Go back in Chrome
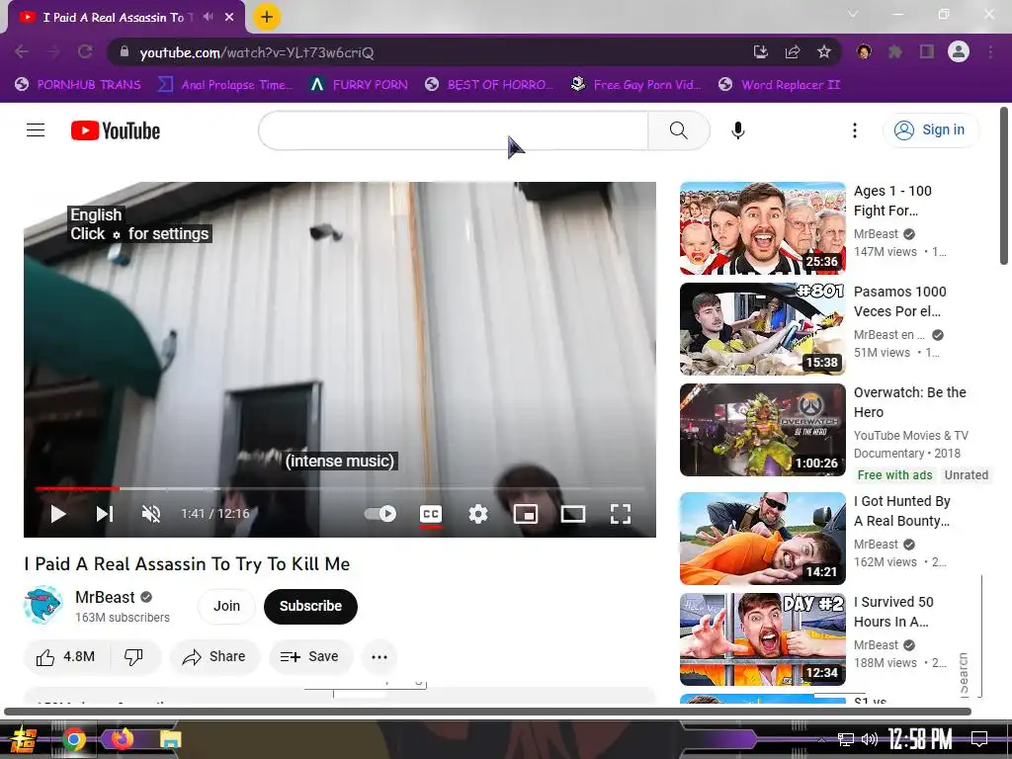The image size is (1012, 759). click(x=22, y=51)
